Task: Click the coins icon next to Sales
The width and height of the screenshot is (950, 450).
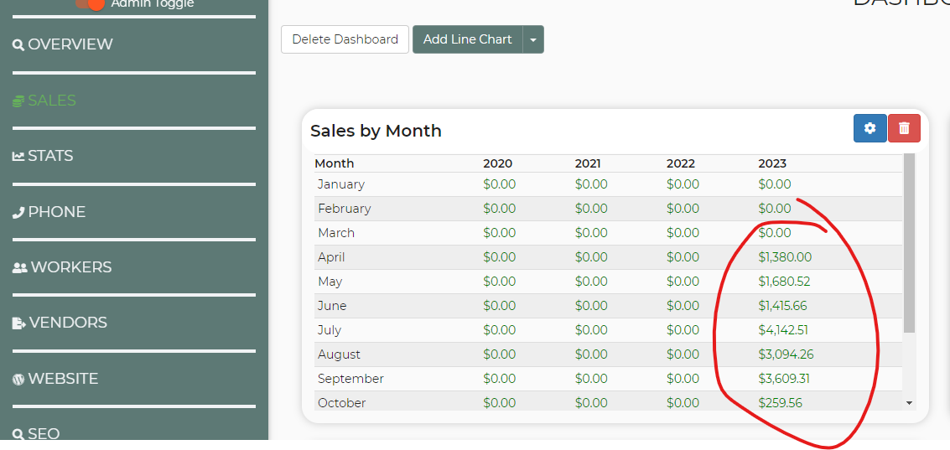Action: point(18,101)
